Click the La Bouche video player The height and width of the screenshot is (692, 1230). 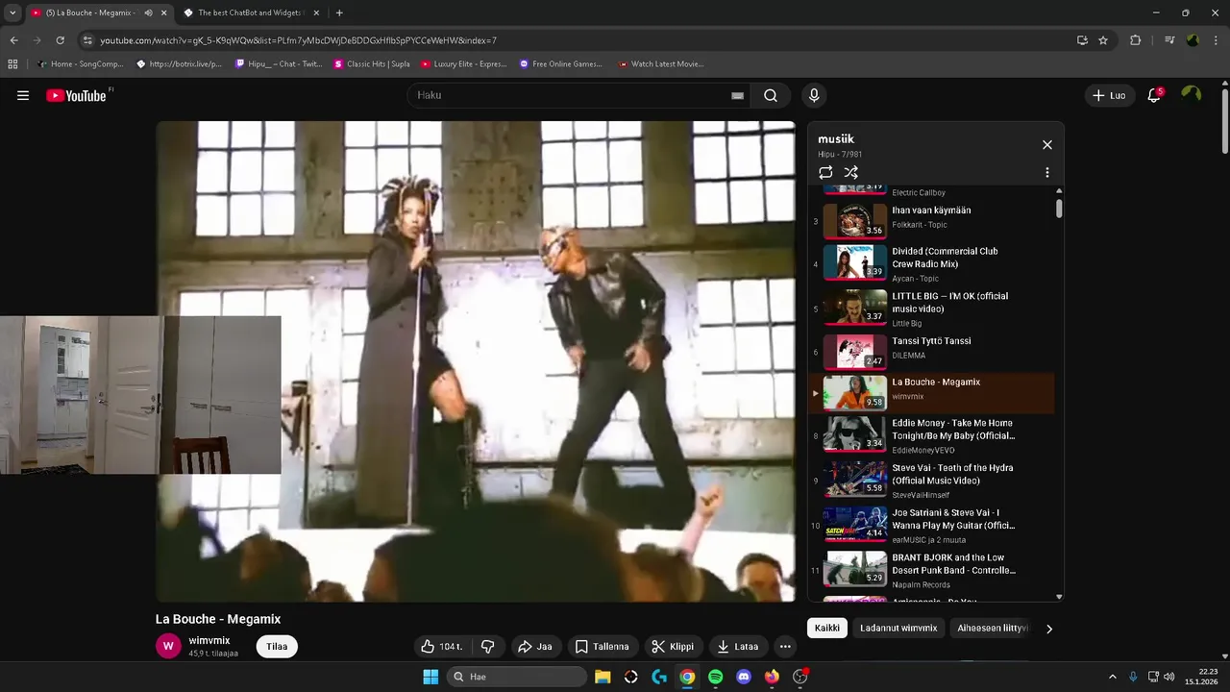click(476, 361)
